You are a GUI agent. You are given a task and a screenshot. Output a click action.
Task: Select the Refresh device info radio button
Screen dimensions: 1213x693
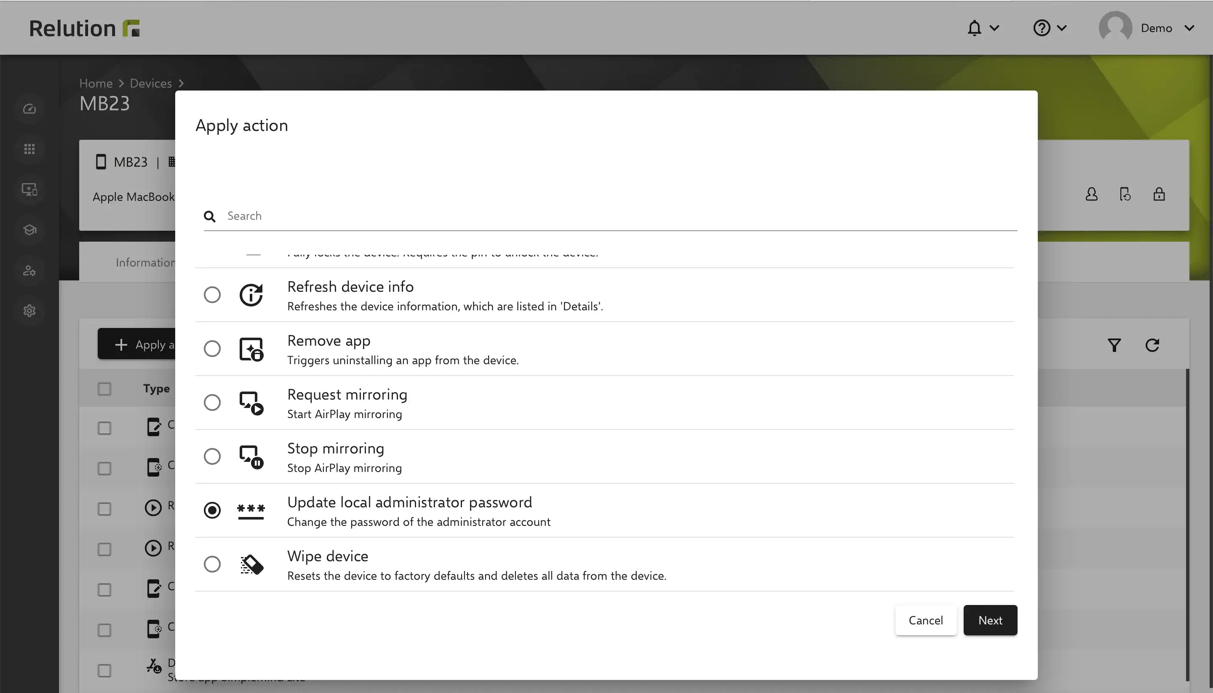[x=212, y=295]
